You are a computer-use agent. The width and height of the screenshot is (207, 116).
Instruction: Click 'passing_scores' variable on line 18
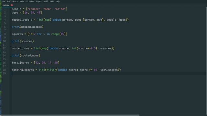pos(23,70)
